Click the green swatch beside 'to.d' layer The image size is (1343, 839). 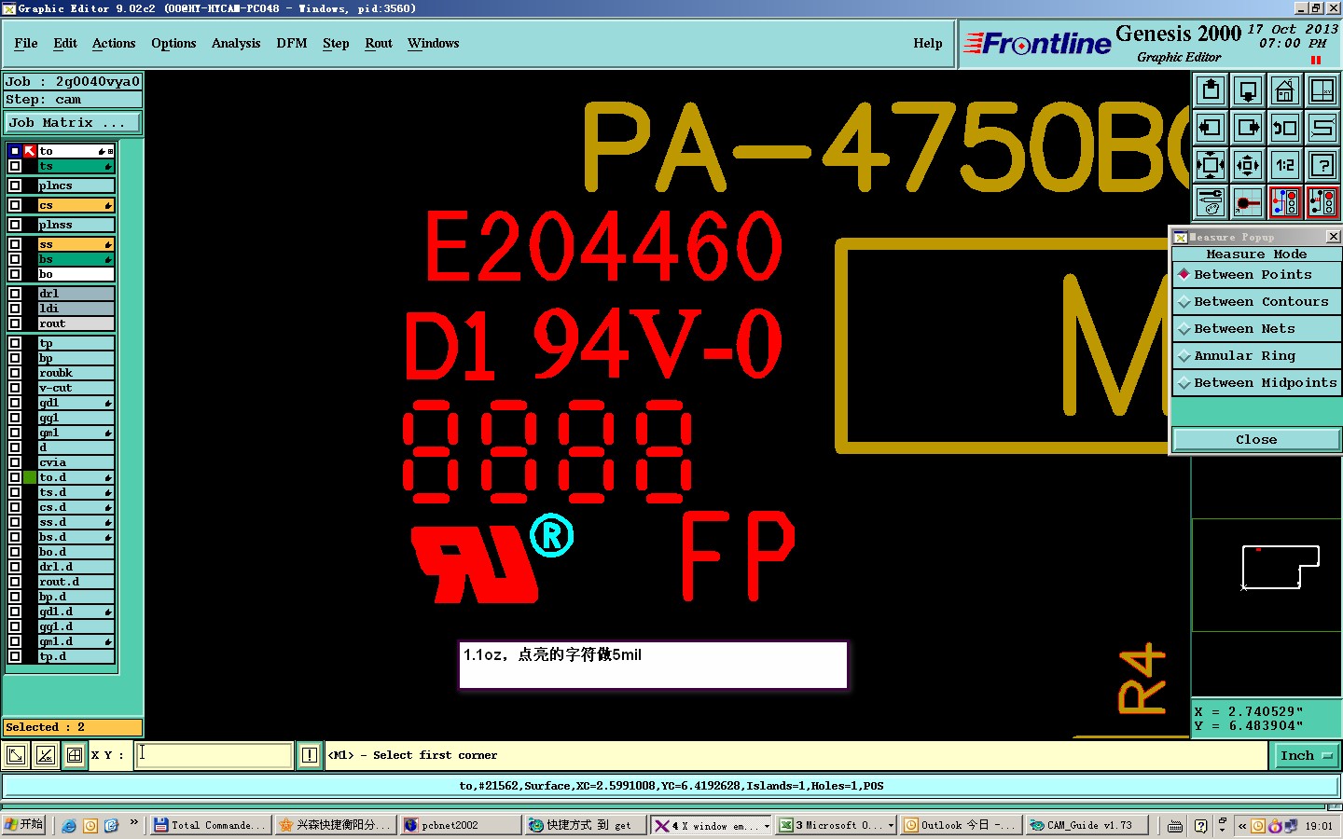click(x=30, y=477)
